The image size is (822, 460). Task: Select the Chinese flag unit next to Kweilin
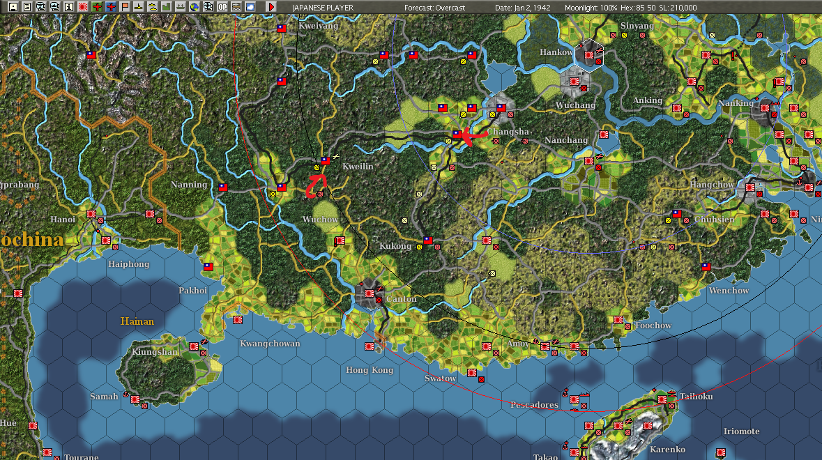326,161
